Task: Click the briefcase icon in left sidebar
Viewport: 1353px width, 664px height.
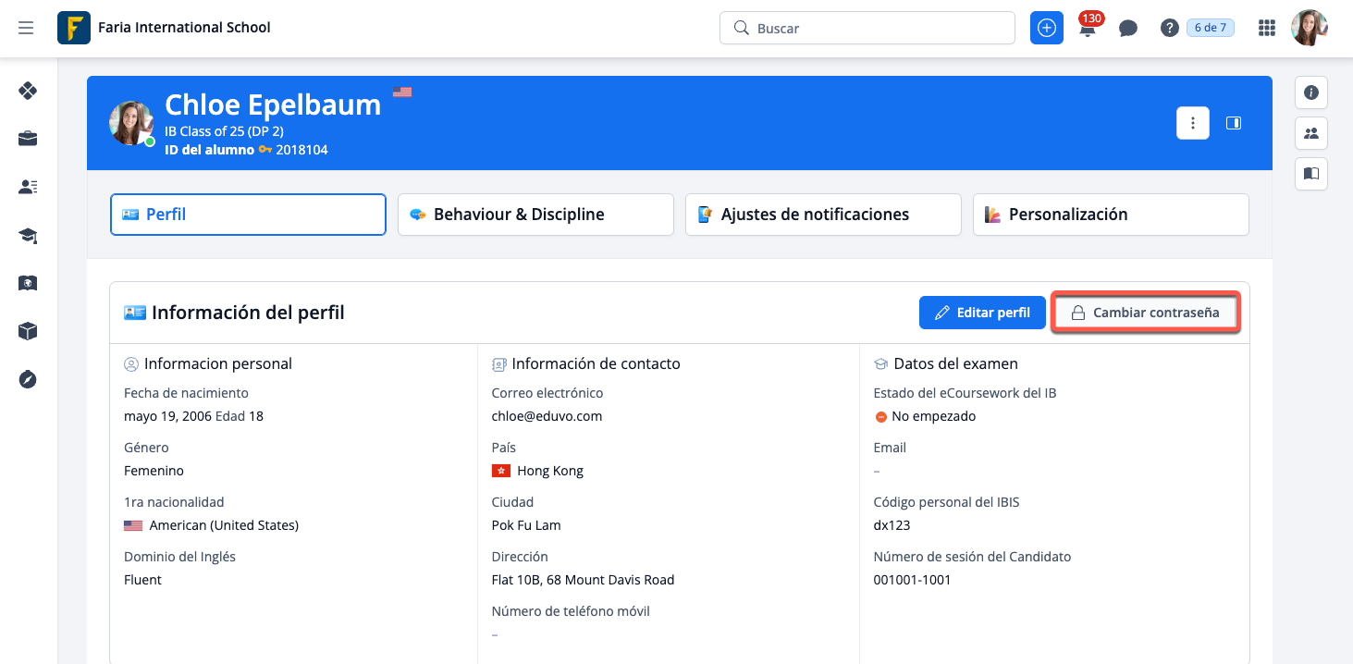Action: pyautogui.click(x=28, y=139)
